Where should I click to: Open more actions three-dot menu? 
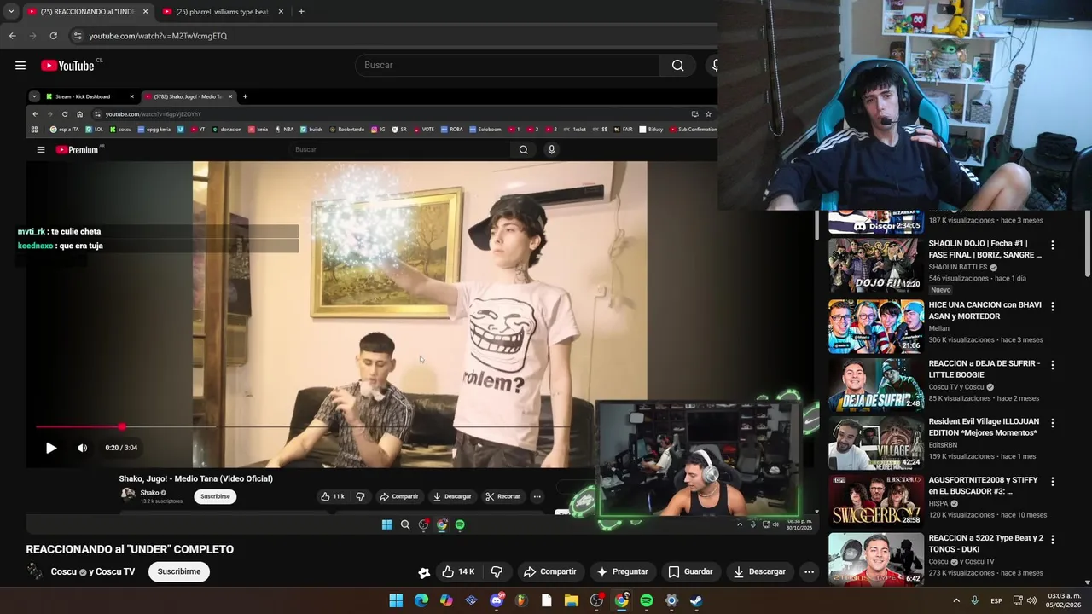(x=809, y=571)
